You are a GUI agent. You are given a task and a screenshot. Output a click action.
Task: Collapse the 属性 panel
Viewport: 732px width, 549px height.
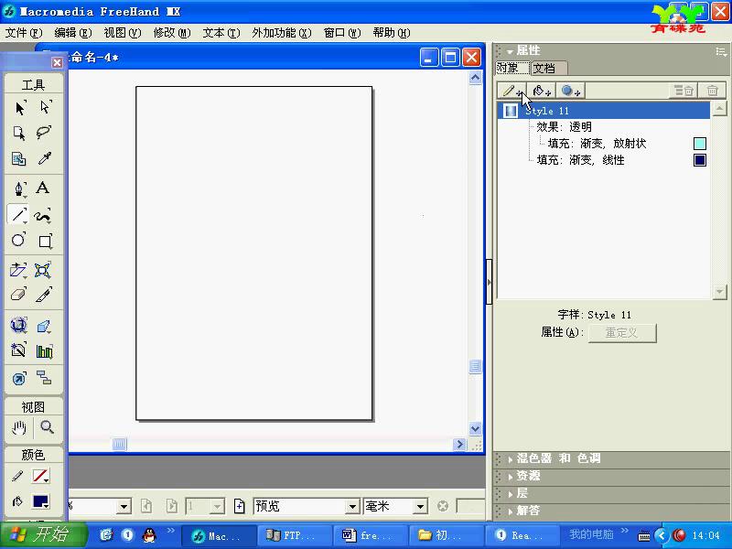point(511,51)
